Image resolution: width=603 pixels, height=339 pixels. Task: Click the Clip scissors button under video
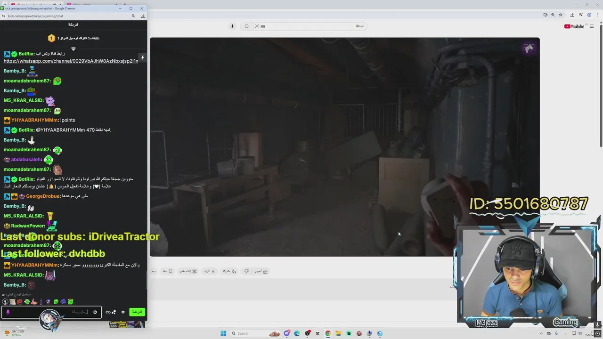[x=188, y=271]
